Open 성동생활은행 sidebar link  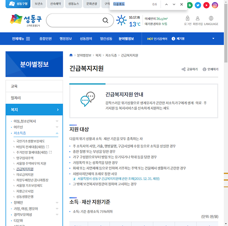25,197
